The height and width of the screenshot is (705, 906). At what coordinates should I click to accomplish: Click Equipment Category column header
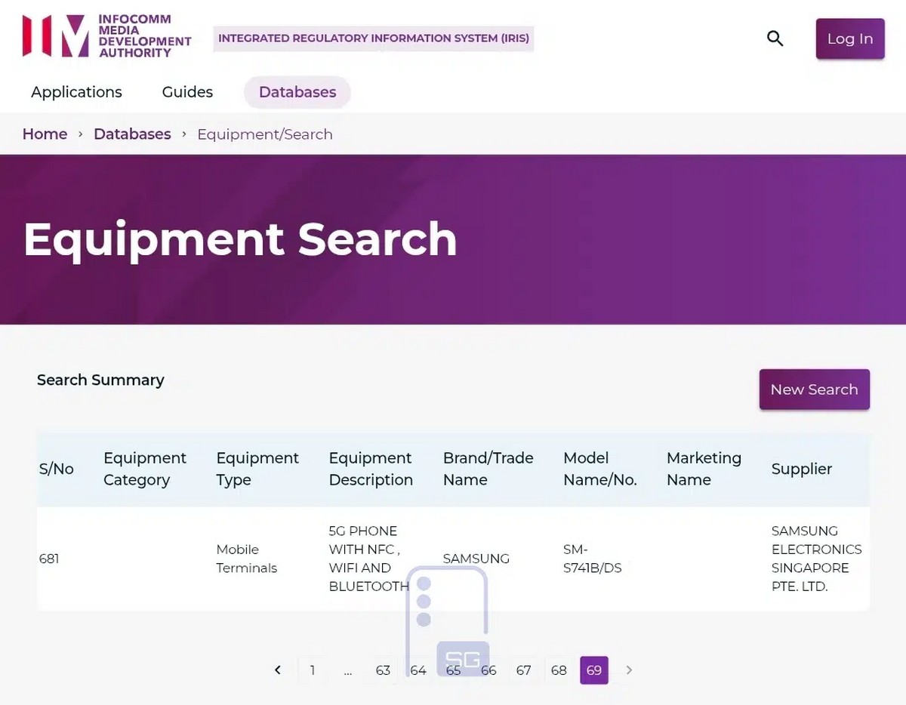[145, 469]
